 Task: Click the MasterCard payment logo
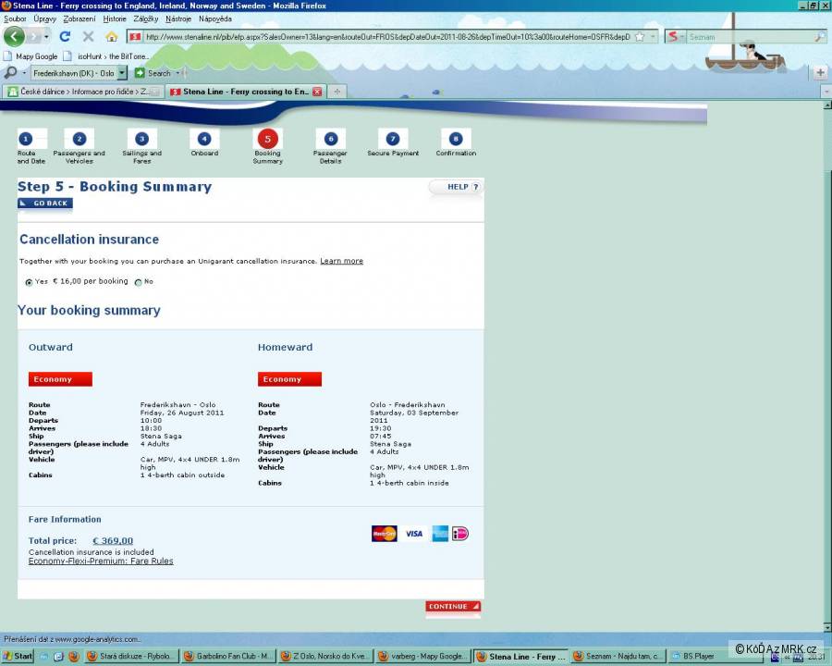tap(385, 534)
